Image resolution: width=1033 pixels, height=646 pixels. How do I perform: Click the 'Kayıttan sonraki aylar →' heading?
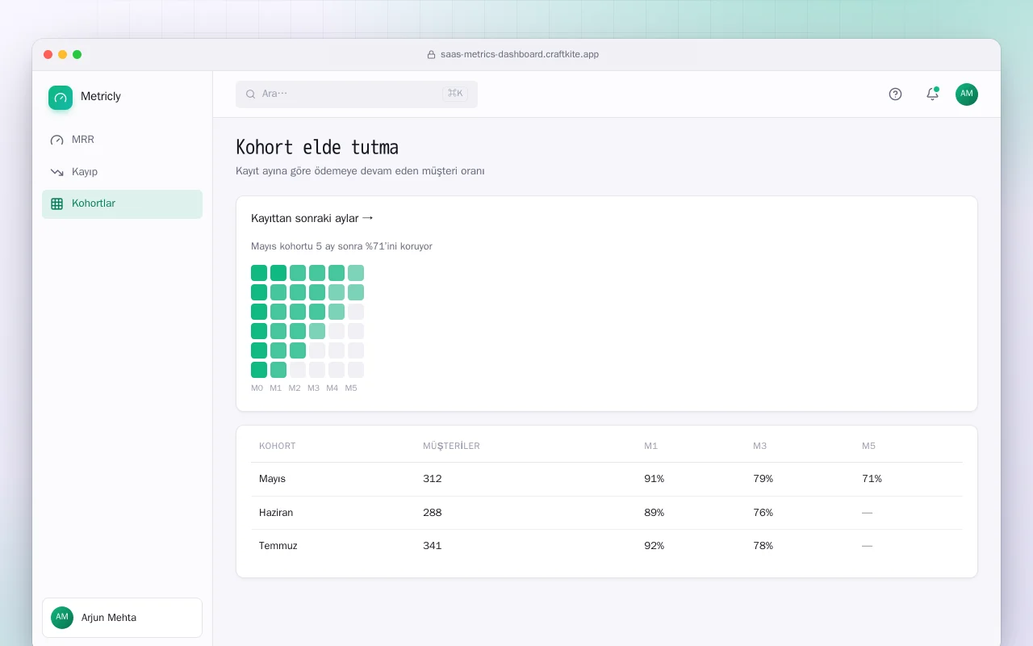coord(312,218)
